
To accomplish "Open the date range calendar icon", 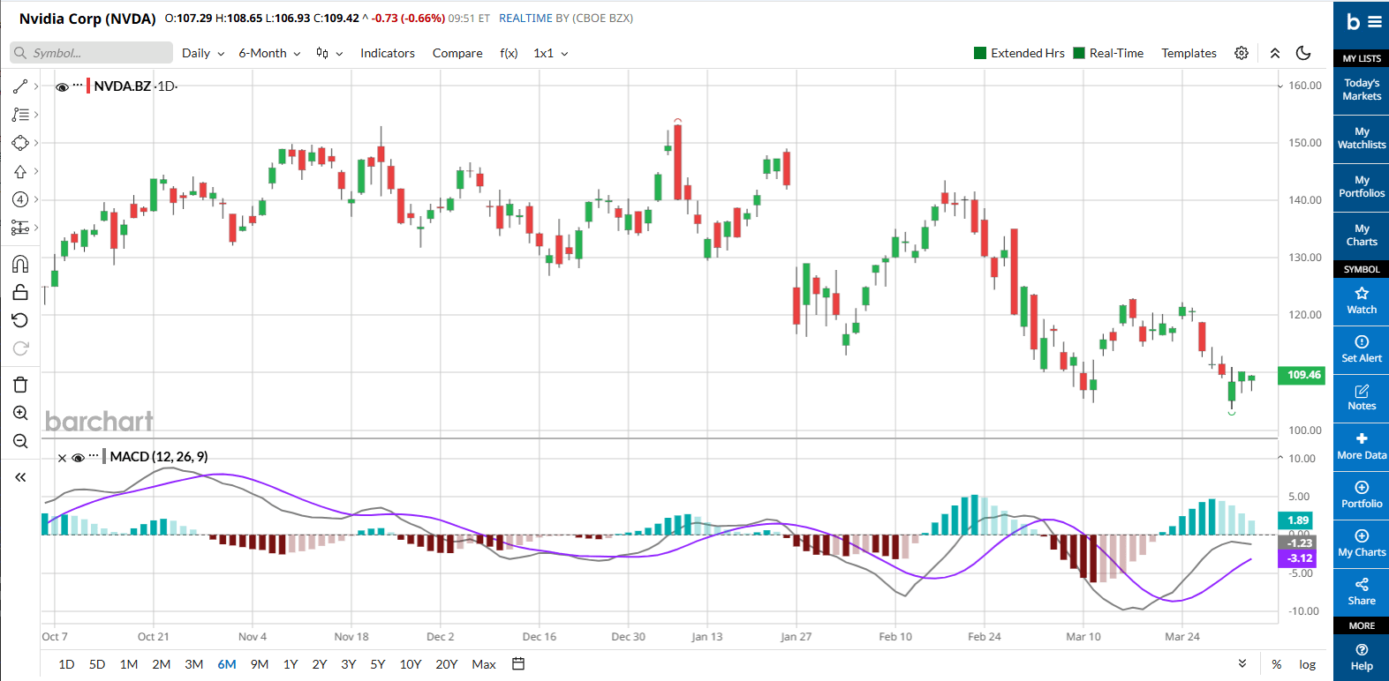I will (x=518, y=664).
